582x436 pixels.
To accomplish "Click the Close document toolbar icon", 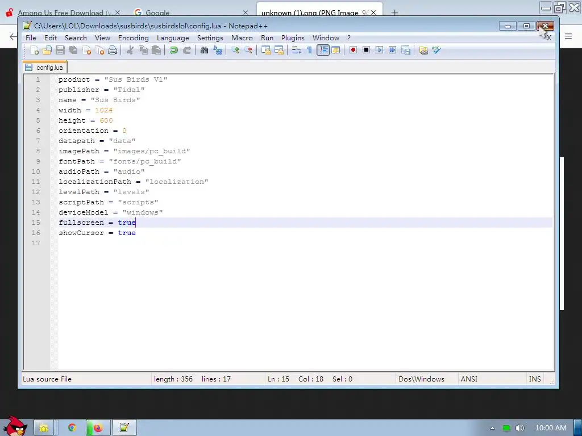I will (x=86, y=50).
